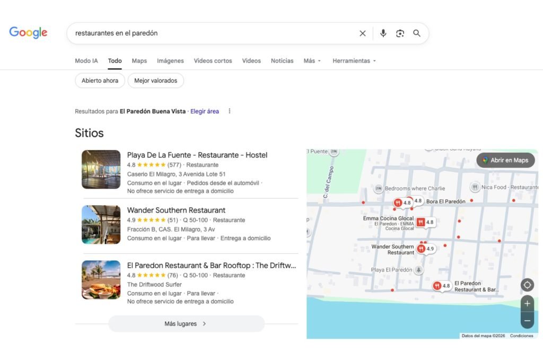Viewport: 543px width, 362px height.
Task: Click the Bora El Paredón map label
Action: [x=445, y=201]
